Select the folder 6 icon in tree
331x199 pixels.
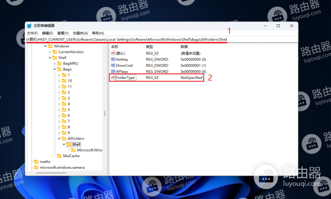(64, 115)
